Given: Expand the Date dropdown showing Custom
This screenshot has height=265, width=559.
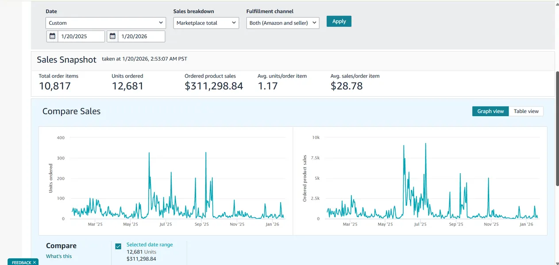Looking at the screenshot, I should (x=106, y=23).
